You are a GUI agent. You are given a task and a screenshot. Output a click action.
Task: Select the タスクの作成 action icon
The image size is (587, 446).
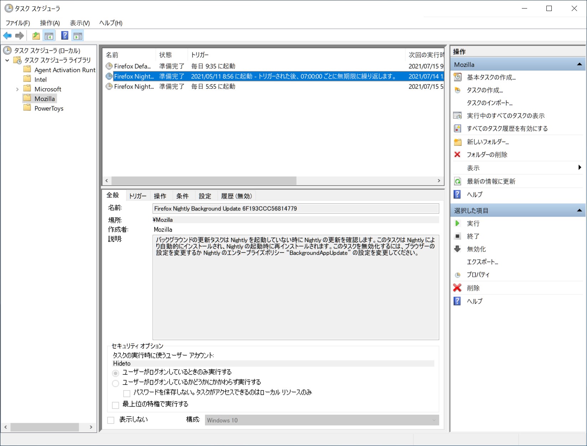coord(457,90)
